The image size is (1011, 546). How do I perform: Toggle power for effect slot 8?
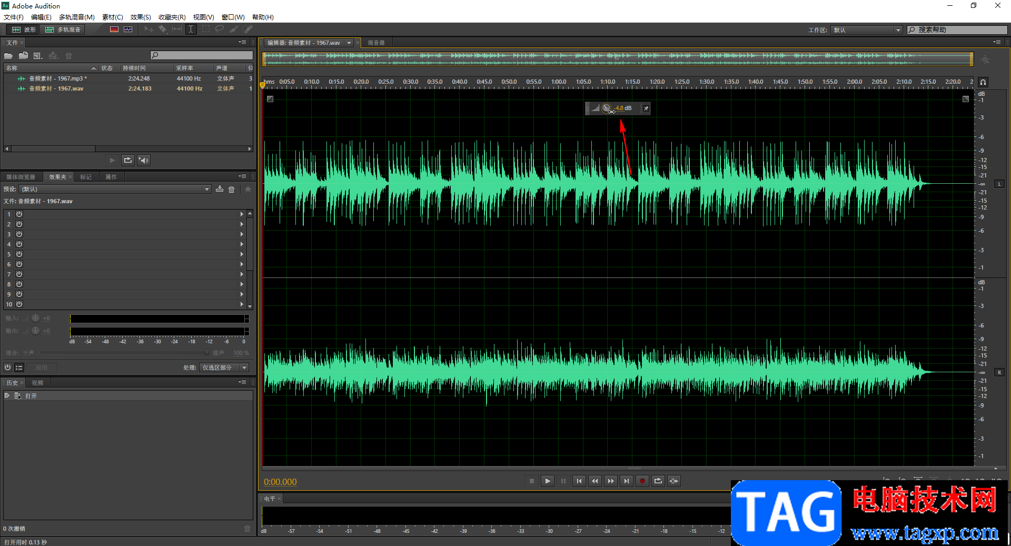point(19,284)
